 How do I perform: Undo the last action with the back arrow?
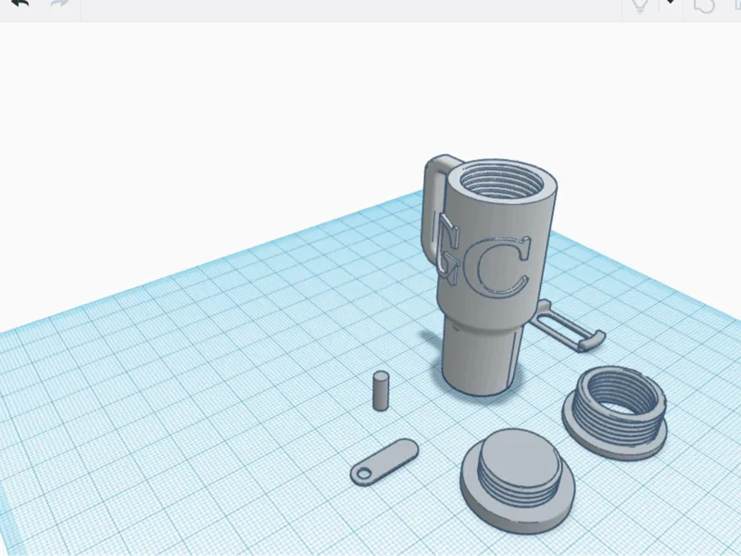point(20,3)
